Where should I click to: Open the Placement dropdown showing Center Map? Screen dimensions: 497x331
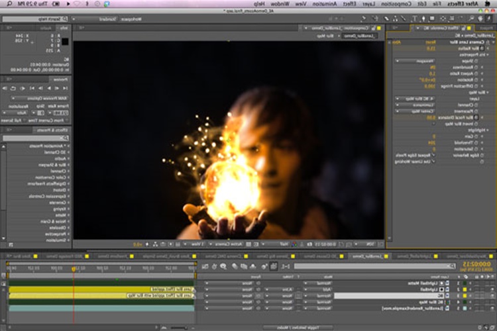click(x=414, y=111)
